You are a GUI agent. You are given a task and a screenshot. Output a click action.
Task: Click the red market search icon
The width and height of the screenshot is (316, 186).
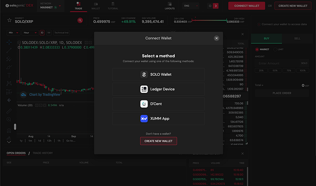(80, 20)
